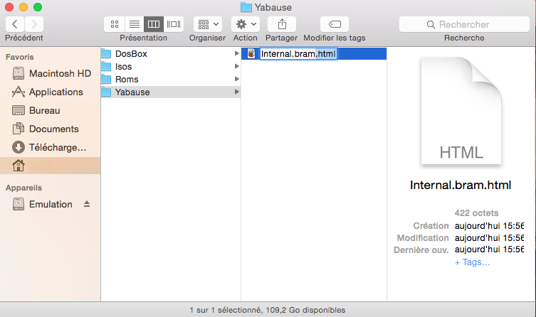
Task: Open Macintosh HD in sidebar
Action: [x=51, y=73]
